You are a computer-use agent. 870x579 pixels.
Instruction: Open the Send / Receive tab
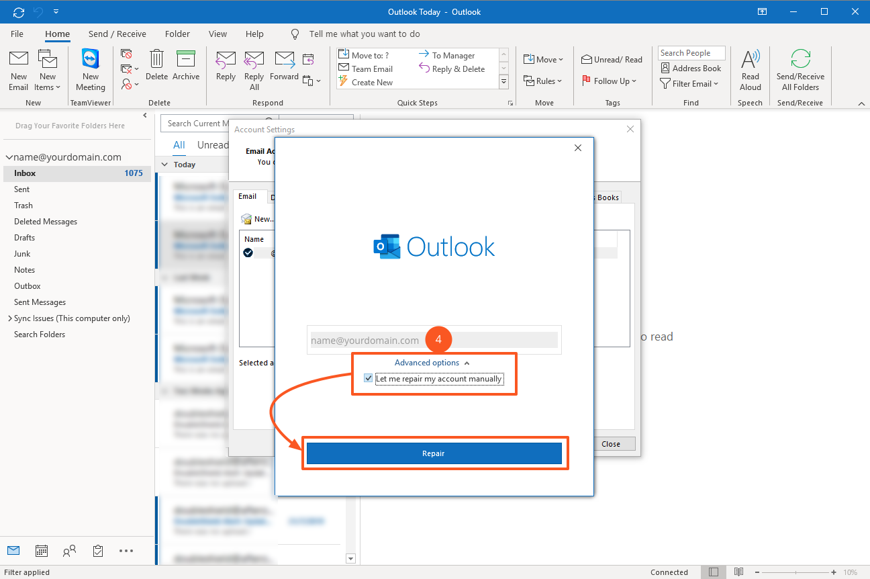click(117, 34)
